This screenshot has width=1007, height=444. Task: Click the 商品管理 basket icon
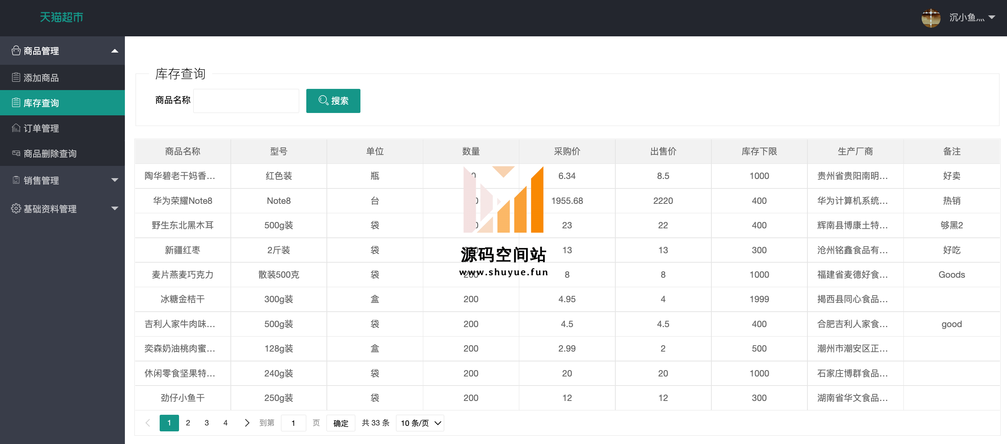pyautogui.click(x=16, y=51)
